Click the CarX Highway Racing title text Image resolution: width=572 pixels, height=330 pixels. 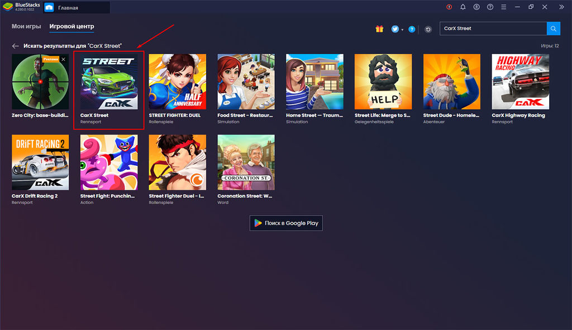coord(518,115)
